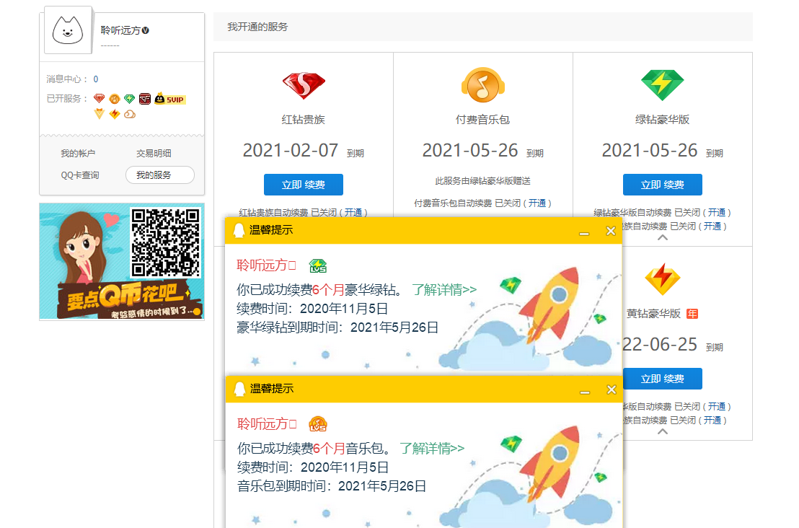Click the QR code in the Q币 ad banner
The height and width of the screenshot is (528, 799).
(x=165, y=242)
